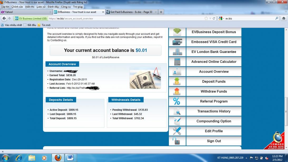Click the page vertical scrollbar thumb
The image size is (288, 162).
pos(286,111)
